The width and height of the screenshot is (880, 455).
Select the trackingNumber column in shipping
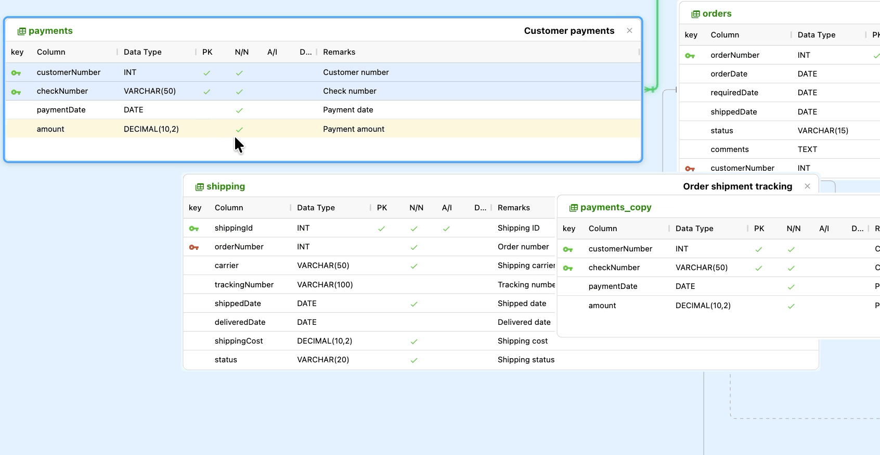click(244, 285)
